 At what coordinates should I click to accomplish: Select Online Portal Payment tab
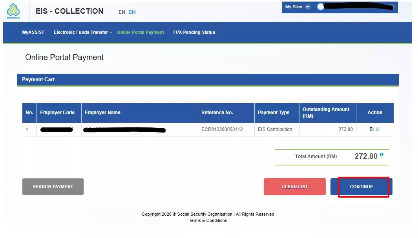141,32
